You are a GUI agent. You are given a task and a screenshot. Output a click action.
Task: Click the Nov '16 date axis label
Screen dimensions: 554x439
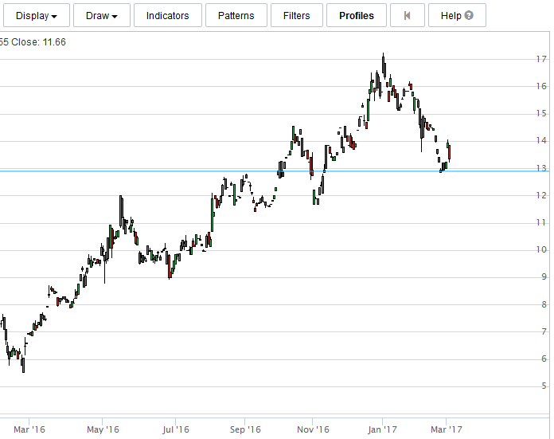pyautogui.click(x=313, y=429)
